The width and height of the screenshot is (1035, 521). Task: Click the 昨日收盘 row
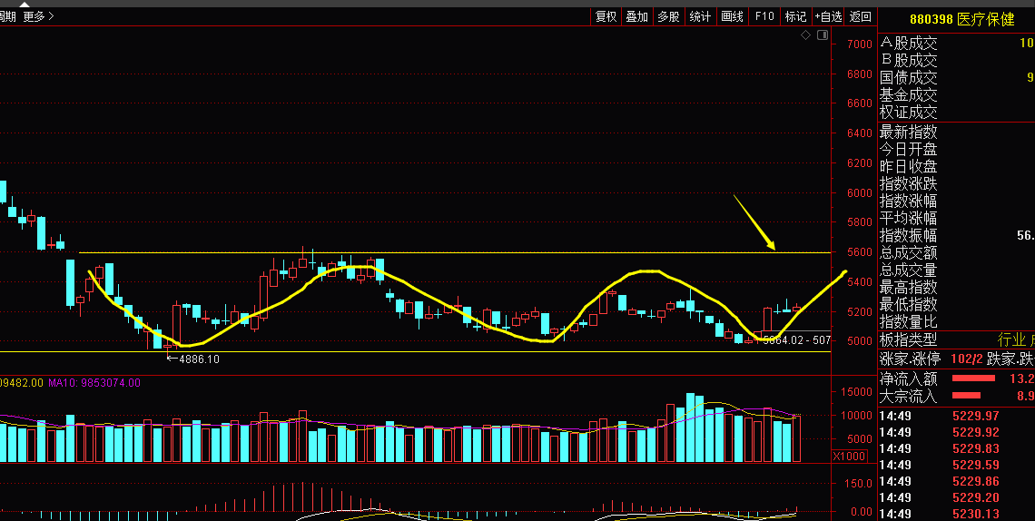(956, 166)
